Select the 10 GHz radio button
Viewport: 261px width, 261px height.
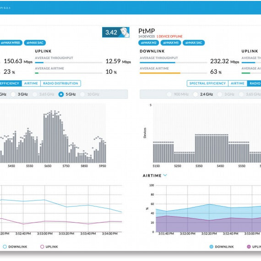click(x=82, y=94)
